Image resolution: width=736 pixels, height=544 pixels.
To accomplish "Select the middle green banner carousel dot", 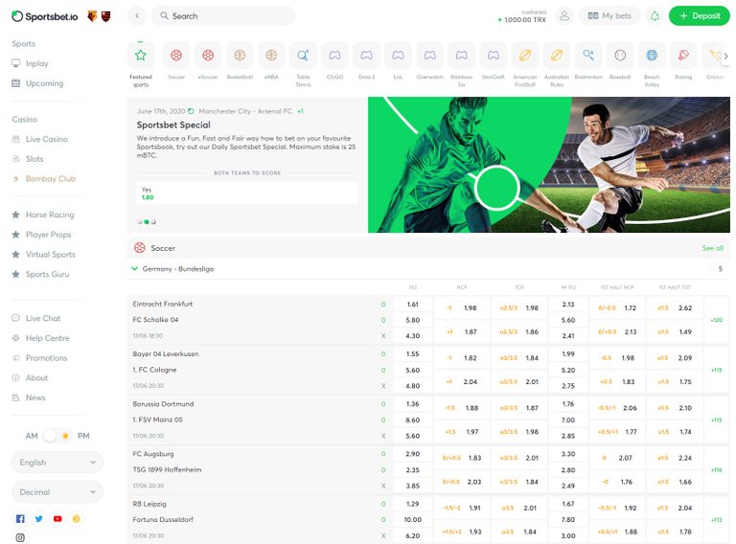I will pos(147,222).
